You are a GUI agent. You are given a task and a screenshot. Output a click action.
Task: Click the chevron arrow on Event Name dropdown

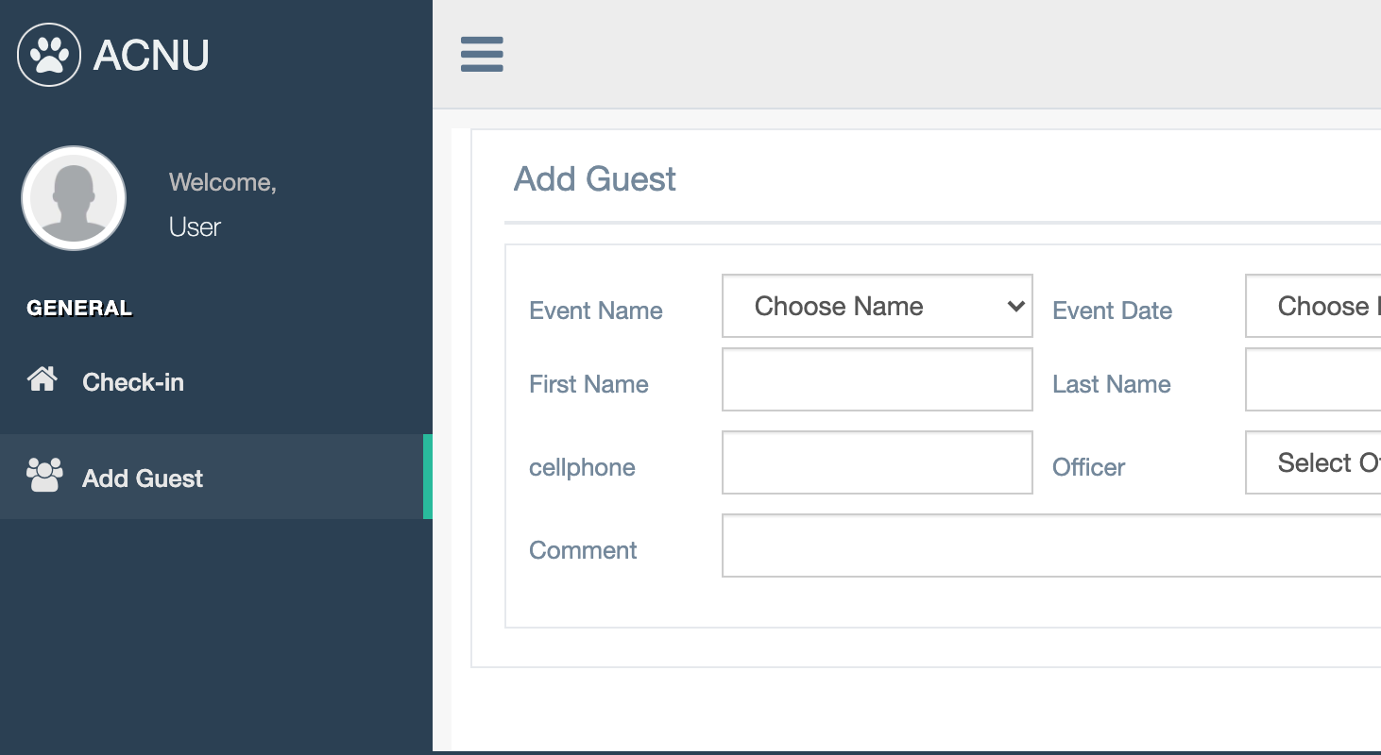coord(1016,306)
